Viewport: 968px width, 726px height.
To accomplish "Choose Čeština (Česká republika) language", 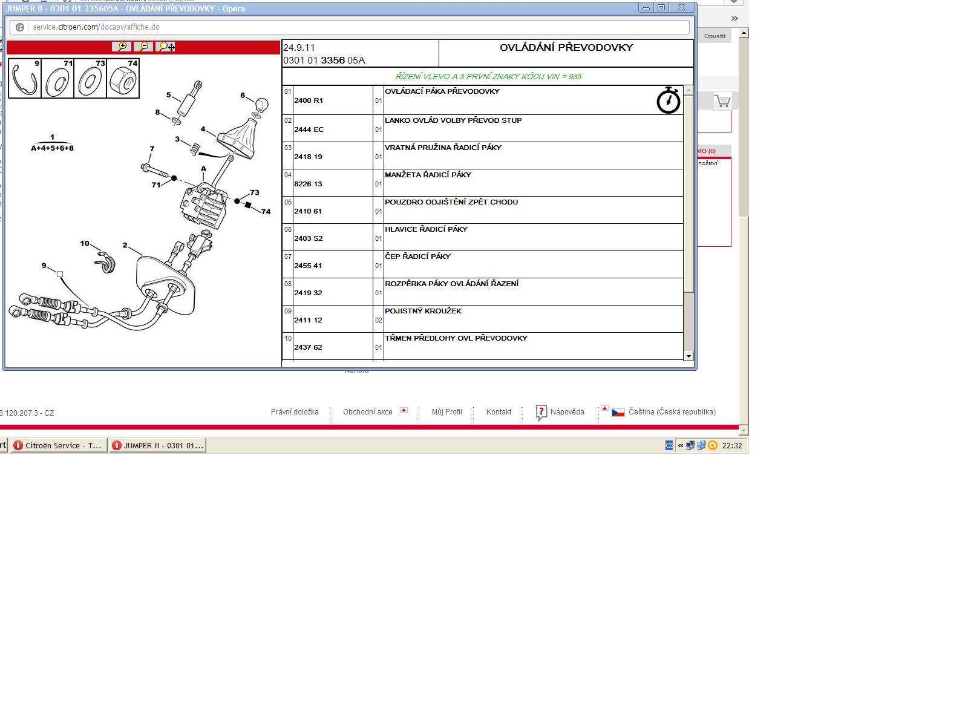I will tap(672, 412).
